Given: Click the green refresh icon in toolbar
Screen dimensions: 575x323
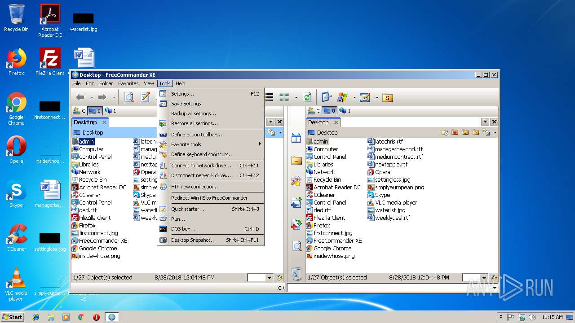Looking at the screenshot, I should coord(307,97).
